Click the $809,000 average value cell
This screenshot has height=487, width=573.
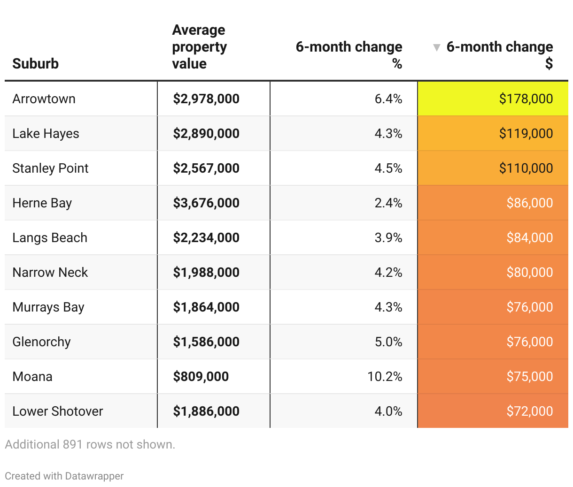pyautogui.click(x=214, y=376)
